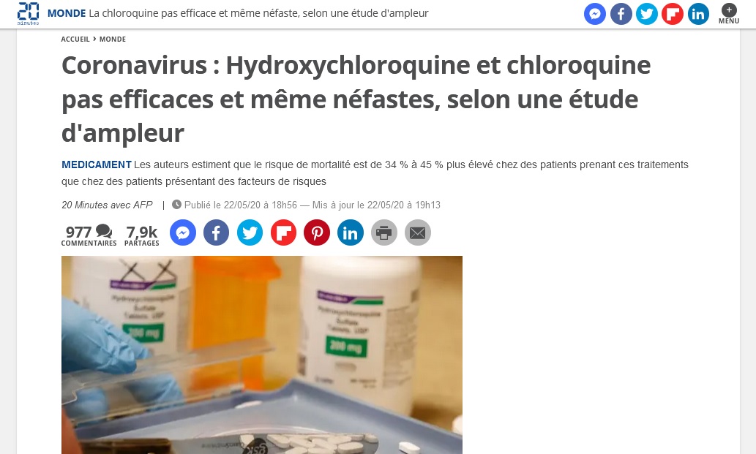Click Flipboard share icon below article date
This screenshot has height=454, width=756.
point(283,233)
